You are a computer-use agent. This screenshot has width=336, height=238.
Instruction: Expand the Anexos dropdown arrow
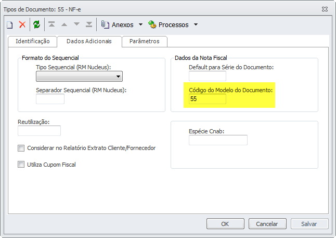click(x=140, y=24)
